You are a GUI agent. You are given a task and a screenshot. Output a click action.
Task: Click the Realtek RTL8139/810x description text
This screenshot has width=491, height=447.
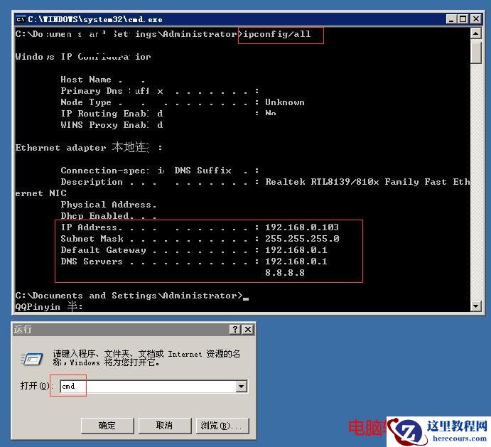pos(367,182)
